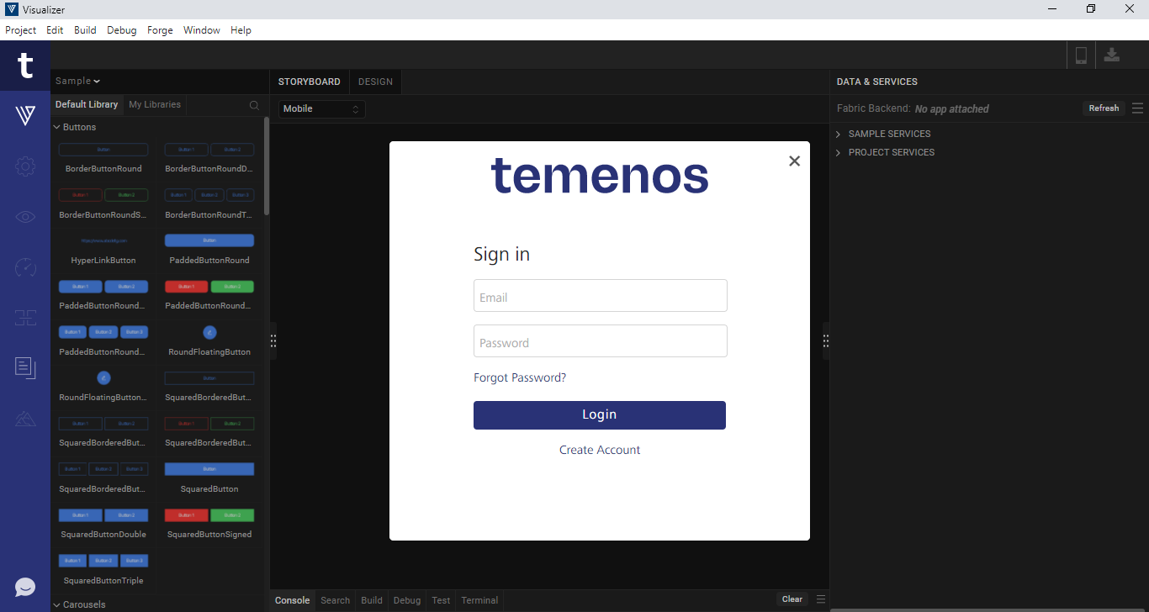Click the Clear button in console
1149x612 pixels.
pyautogui.click(x=792, y=599)
